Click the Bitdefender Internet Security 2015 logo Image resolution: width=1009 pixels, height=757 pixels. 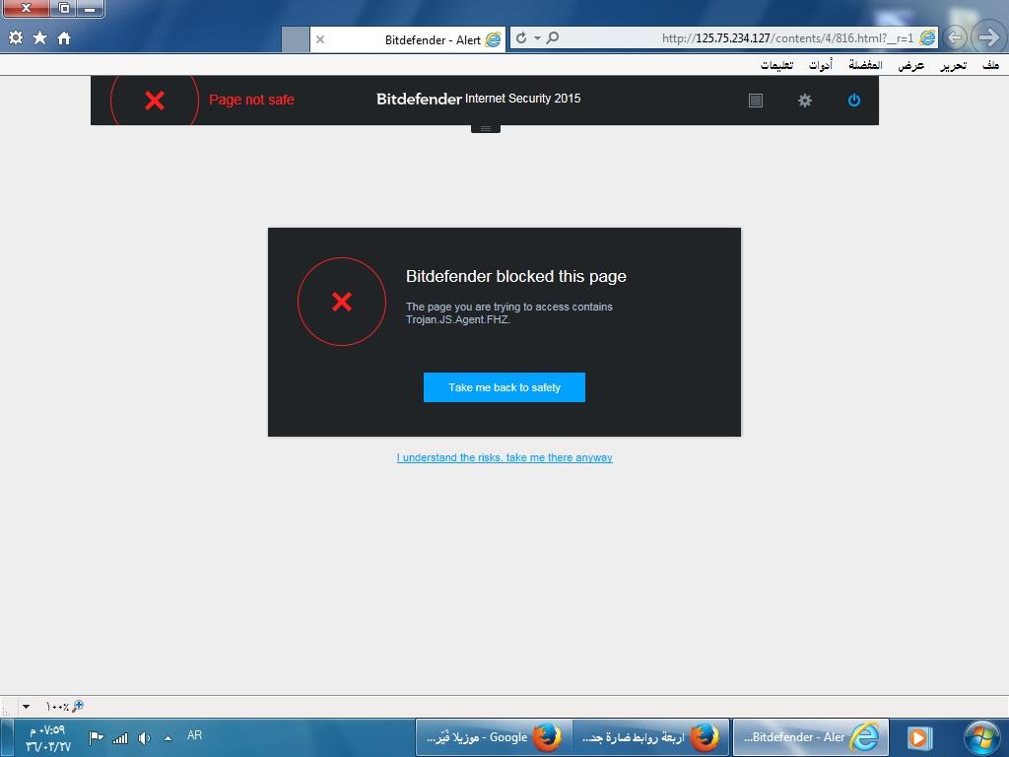coord(478,99)
